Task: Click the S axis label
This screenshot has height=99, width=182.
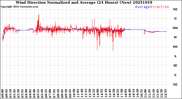Action: click(x=175, y=56)
